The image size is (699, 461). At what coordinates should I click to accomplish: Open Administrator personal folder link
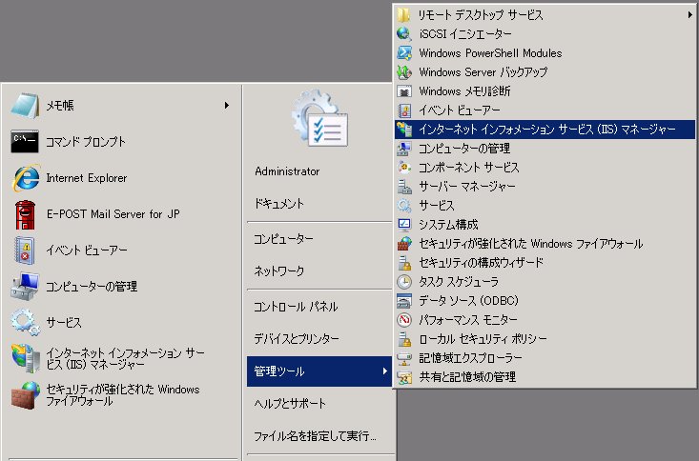(x=287, y=171)
